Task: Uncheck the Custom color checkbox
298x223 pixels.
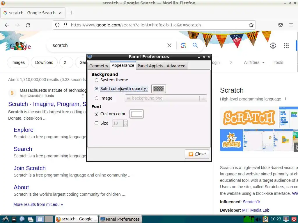Action: pos(97,114)
